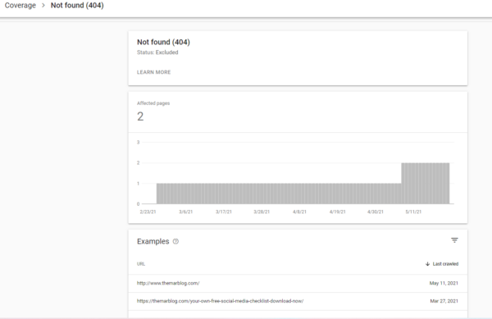The width and height of the screenshot is (492, 319).
Task: Click the May 11, 2021 crawl date
Action: click(x=444, y=283)
